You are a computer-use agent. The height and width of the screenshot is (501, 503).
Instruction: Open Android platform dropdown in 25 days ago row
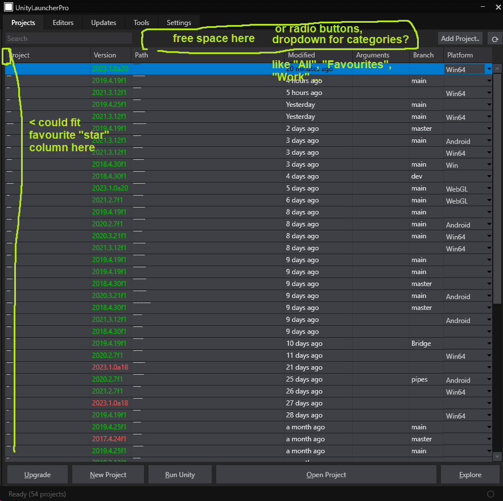tap(489, 379)
